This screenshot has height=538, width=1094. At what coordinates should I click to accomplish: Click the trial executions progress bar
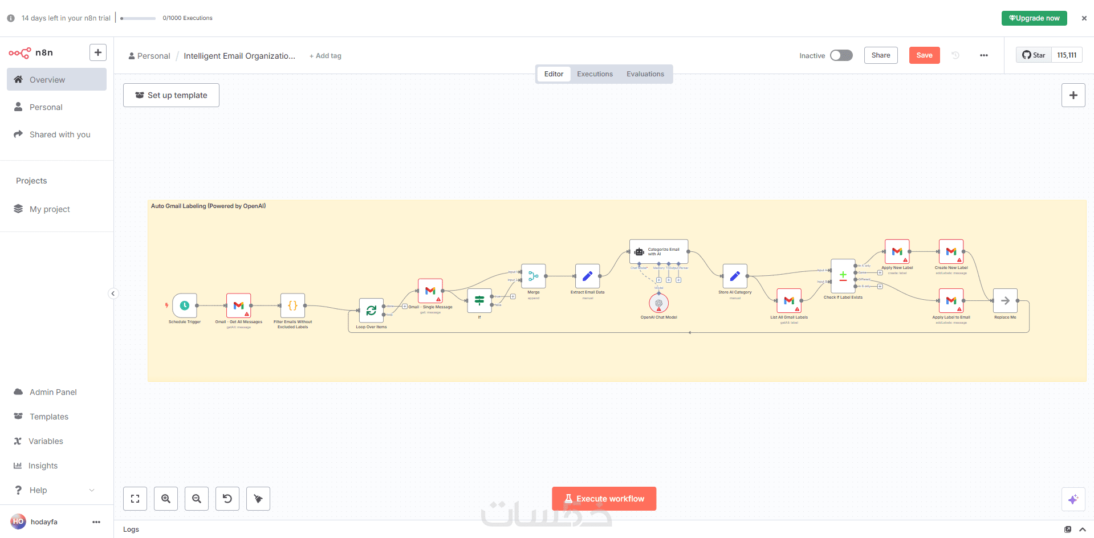click(138, 18)
